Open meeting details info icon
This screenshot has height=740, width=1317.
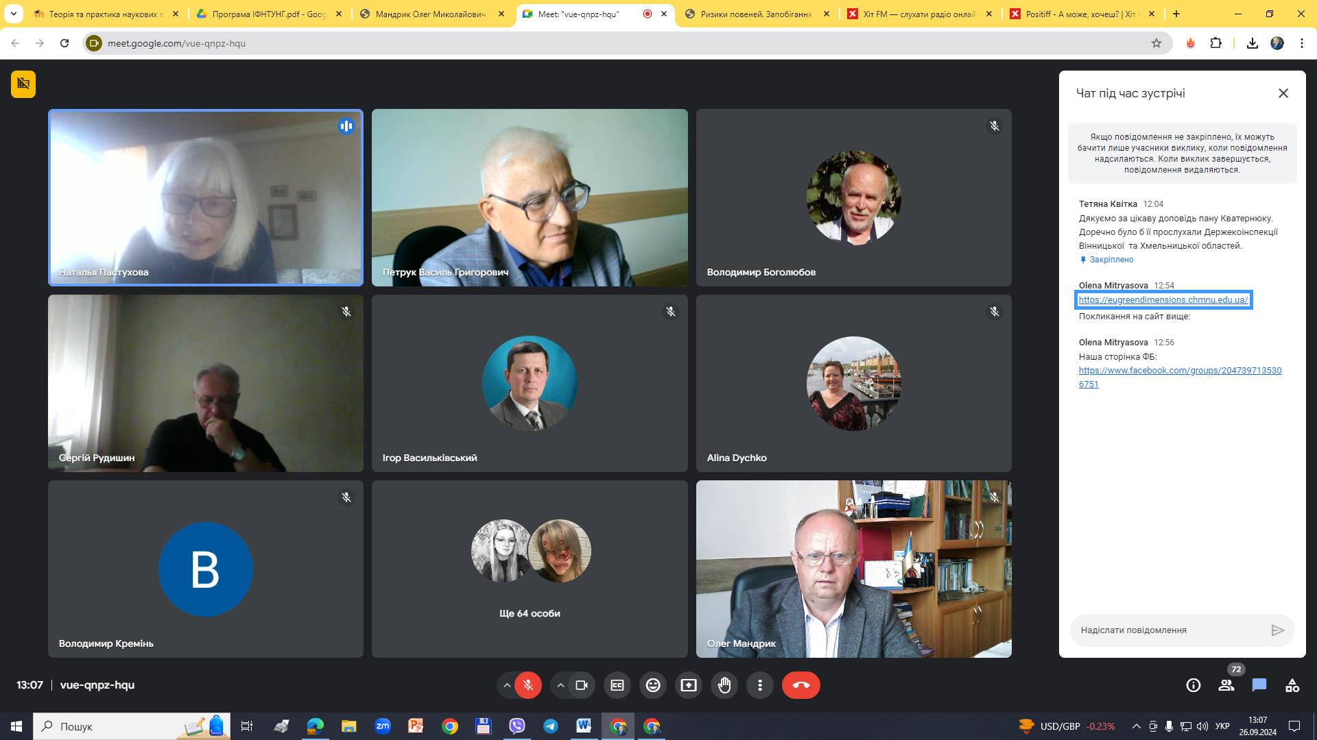pos(1194,685)
